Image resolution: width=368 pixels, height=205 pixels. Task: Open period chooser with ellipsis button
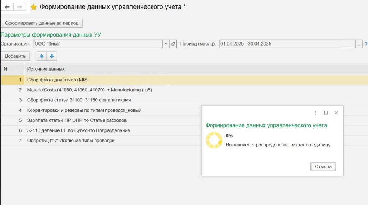click(x=359, y=44)
